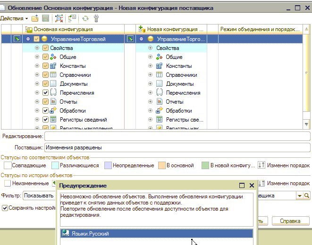Click the Неопределенные lavender swatch
312x245 pixels.
point(108,165)
